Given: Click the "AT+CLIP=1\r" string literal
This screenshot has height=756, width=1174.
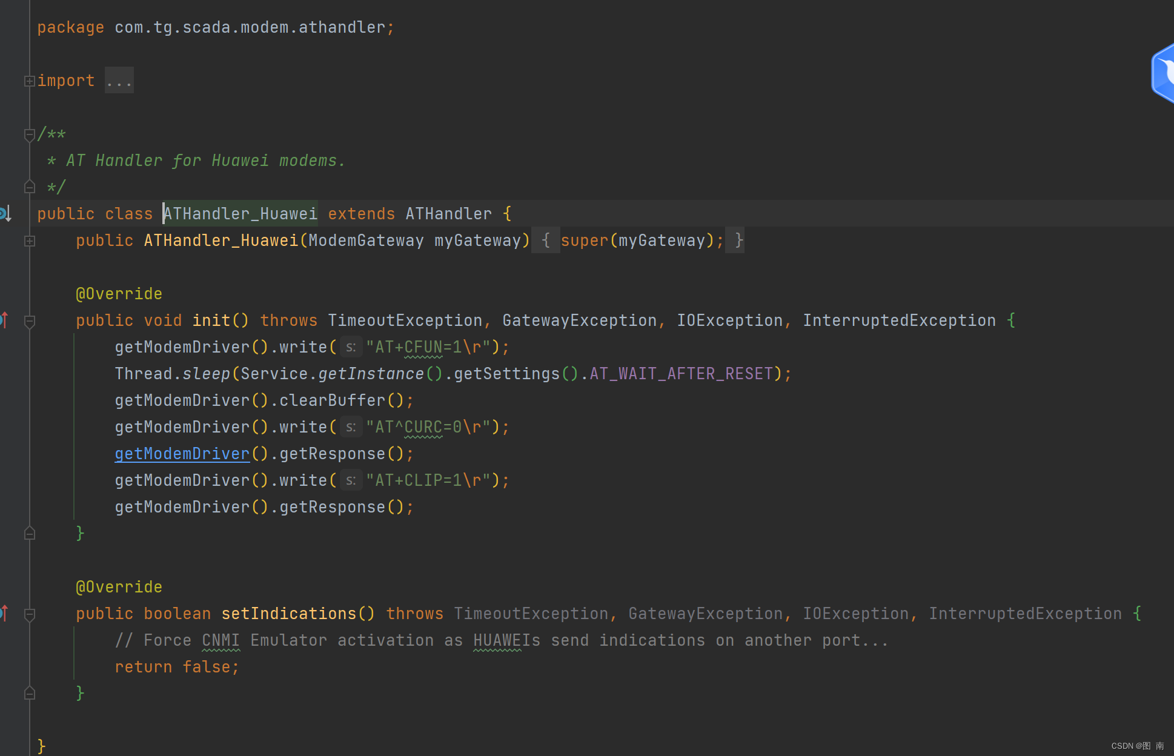Looking at the screenshot, I should tap(428, 480).
